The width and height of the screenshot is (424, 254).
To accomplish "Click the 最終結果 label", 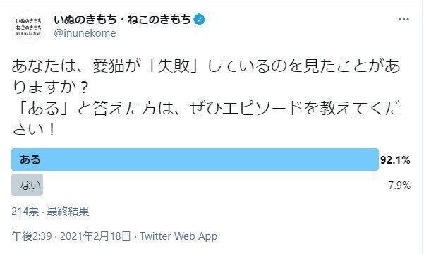I will click(68, 211).
